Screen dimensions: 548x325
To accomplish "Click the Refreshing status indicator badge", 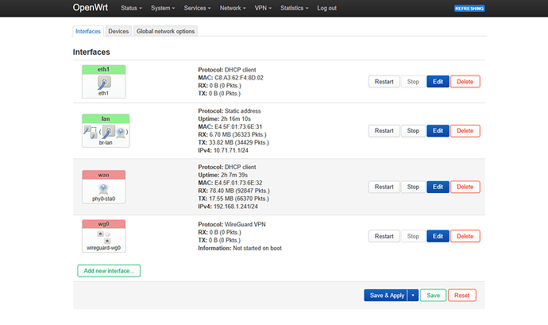I will click(469, 8).
